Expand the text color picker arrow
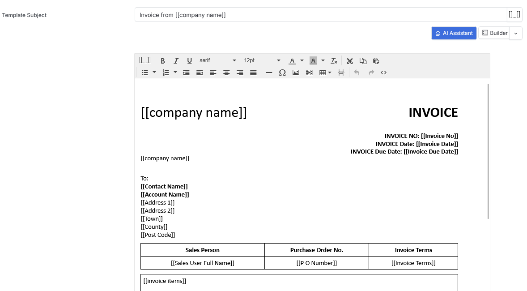Viewport: 527px width, 291px height. coord(302,61)
